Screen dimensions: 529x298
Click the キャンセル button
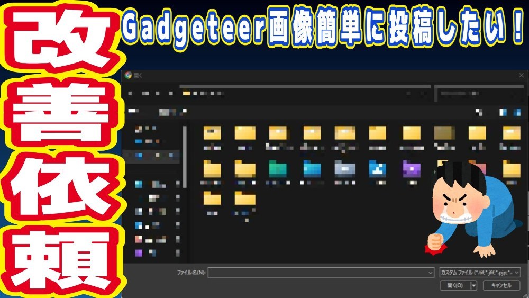[501, 285]
